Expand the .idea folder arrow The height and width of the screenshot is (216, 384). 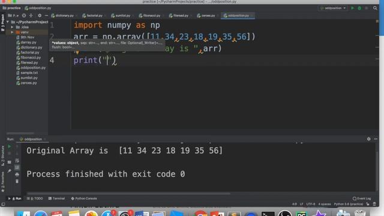pyautogui.click(x=12, y=27)
